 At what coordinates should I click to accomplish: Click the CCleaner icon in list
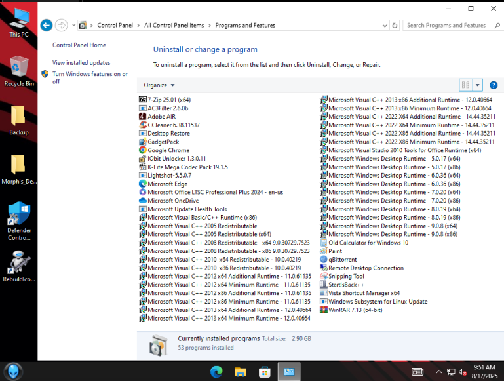(x=142, y=125)
